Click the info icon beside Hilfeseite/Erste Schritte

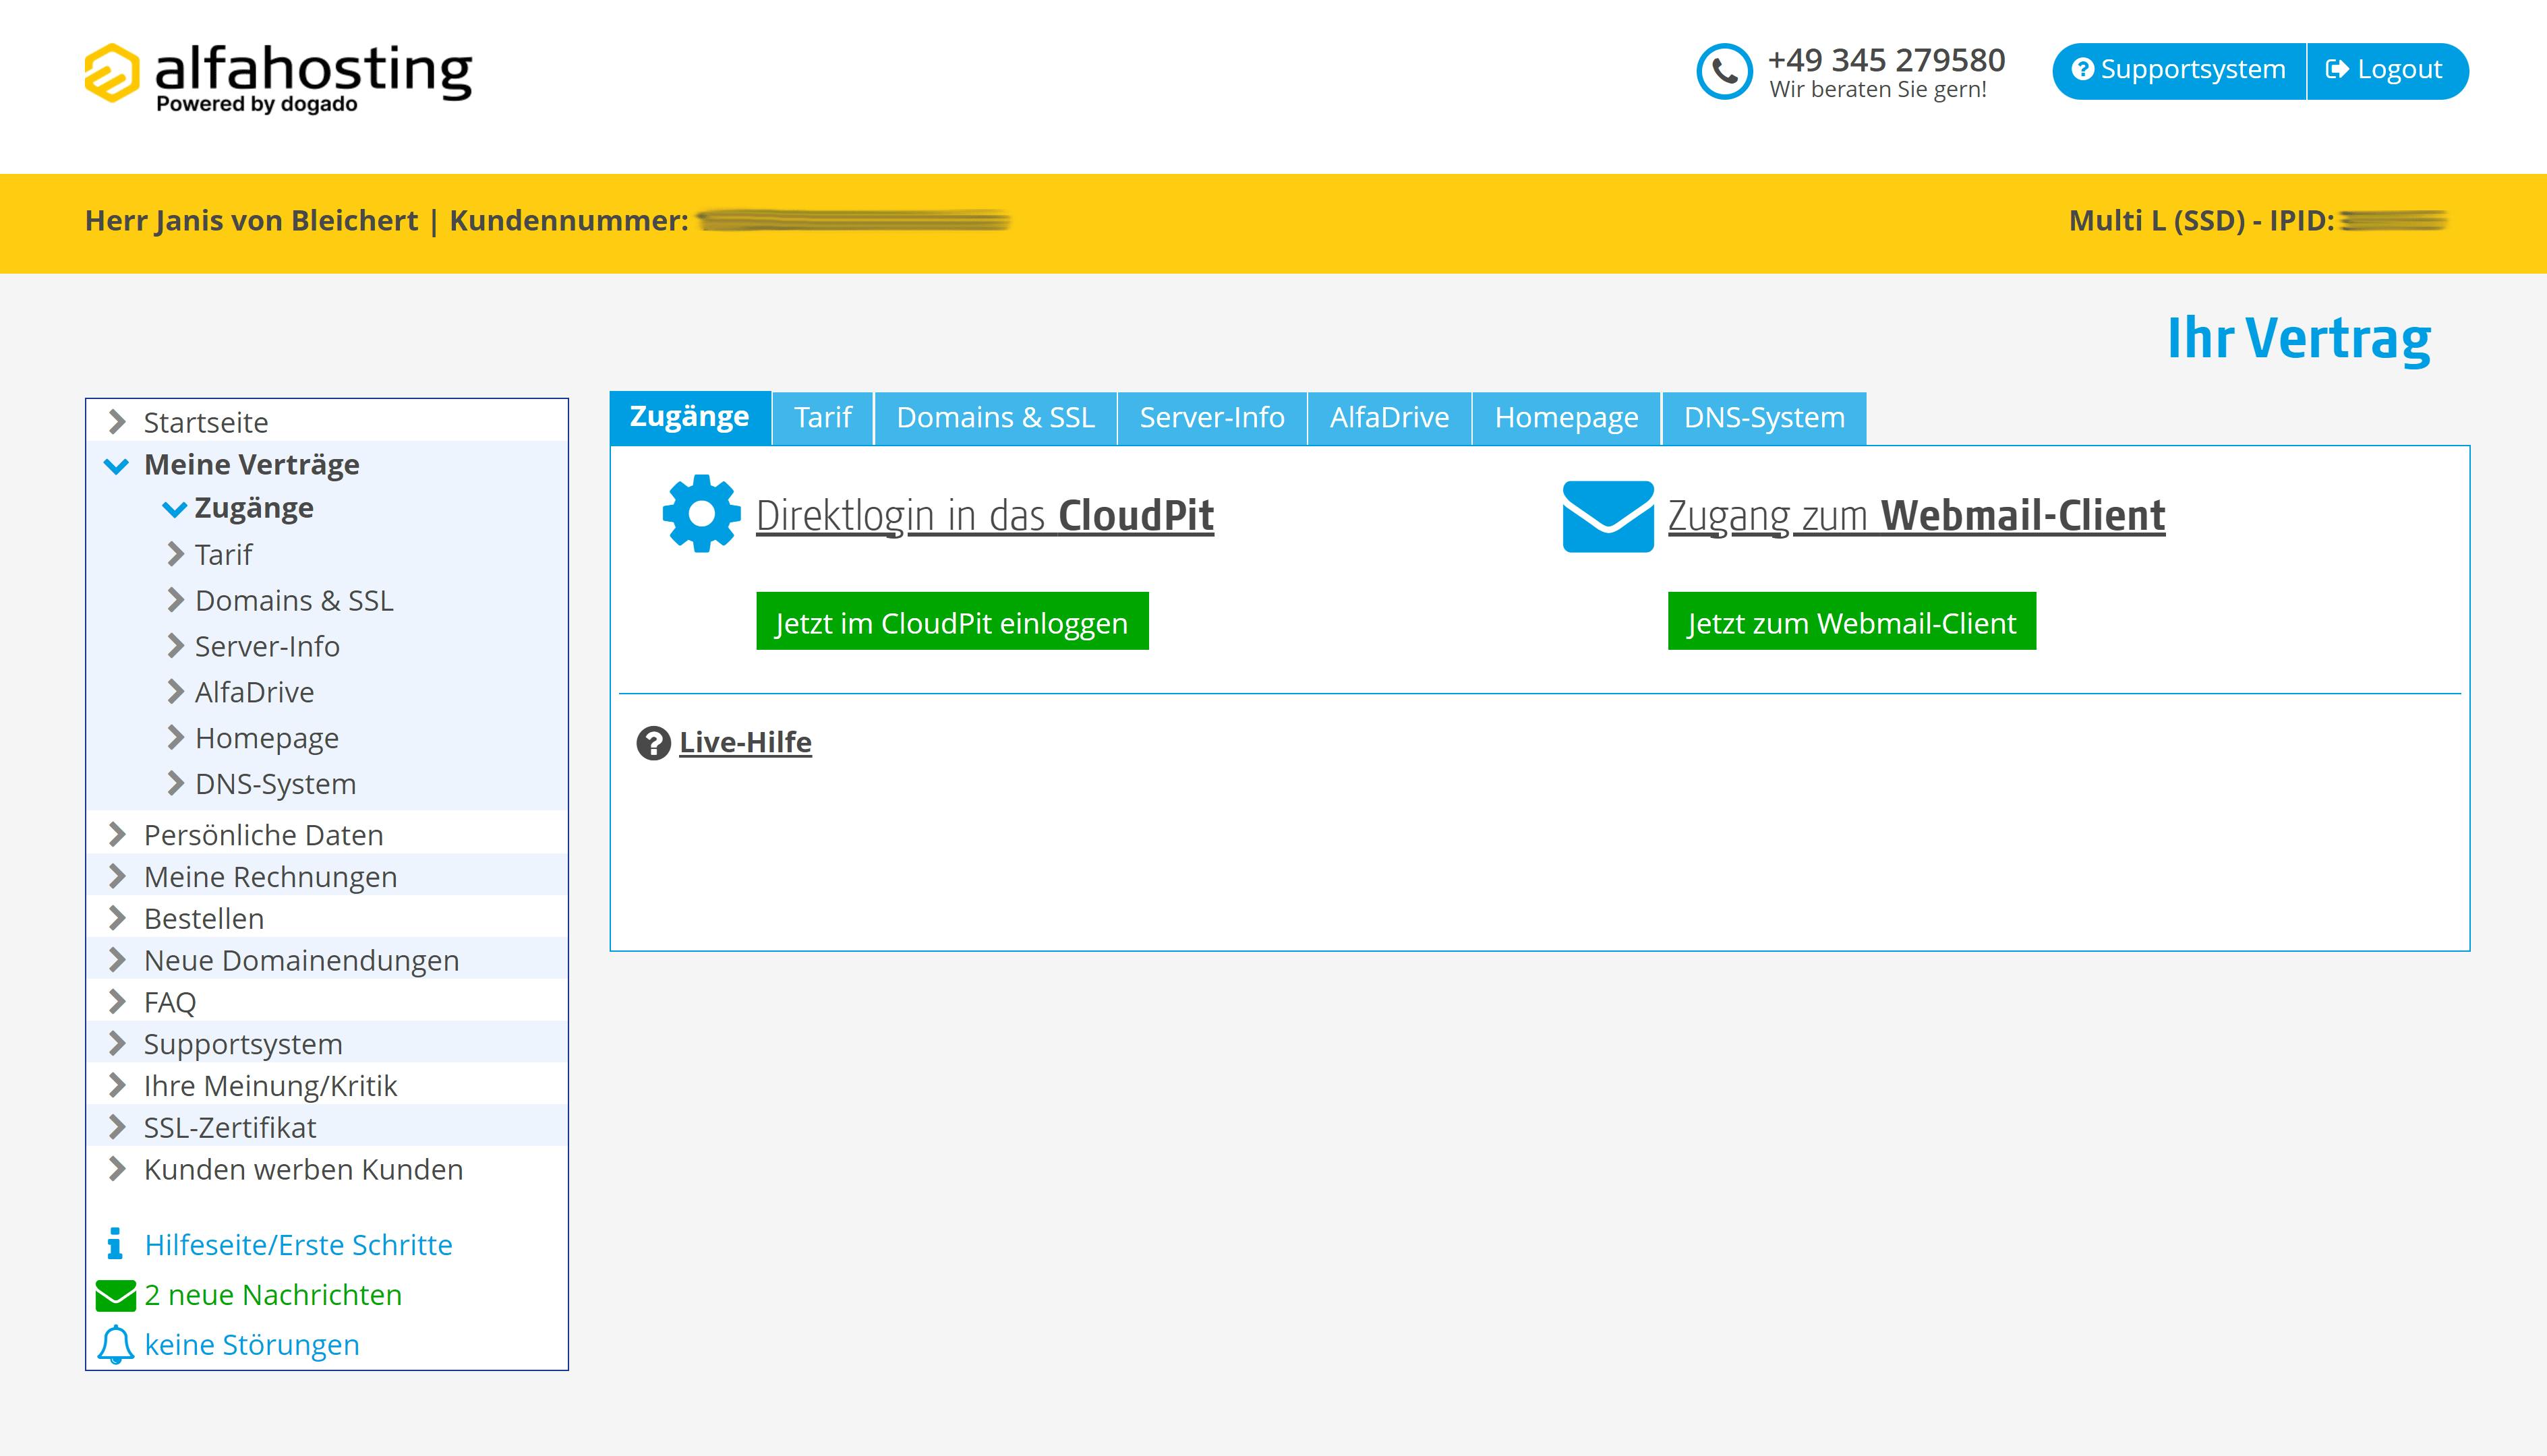point(114,1243)
